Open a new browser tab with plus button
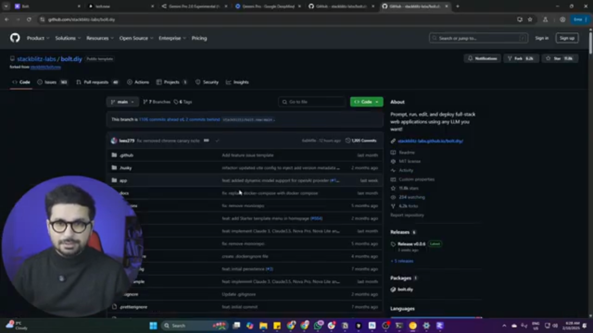 pyautogui.click(x=457, y=6)
